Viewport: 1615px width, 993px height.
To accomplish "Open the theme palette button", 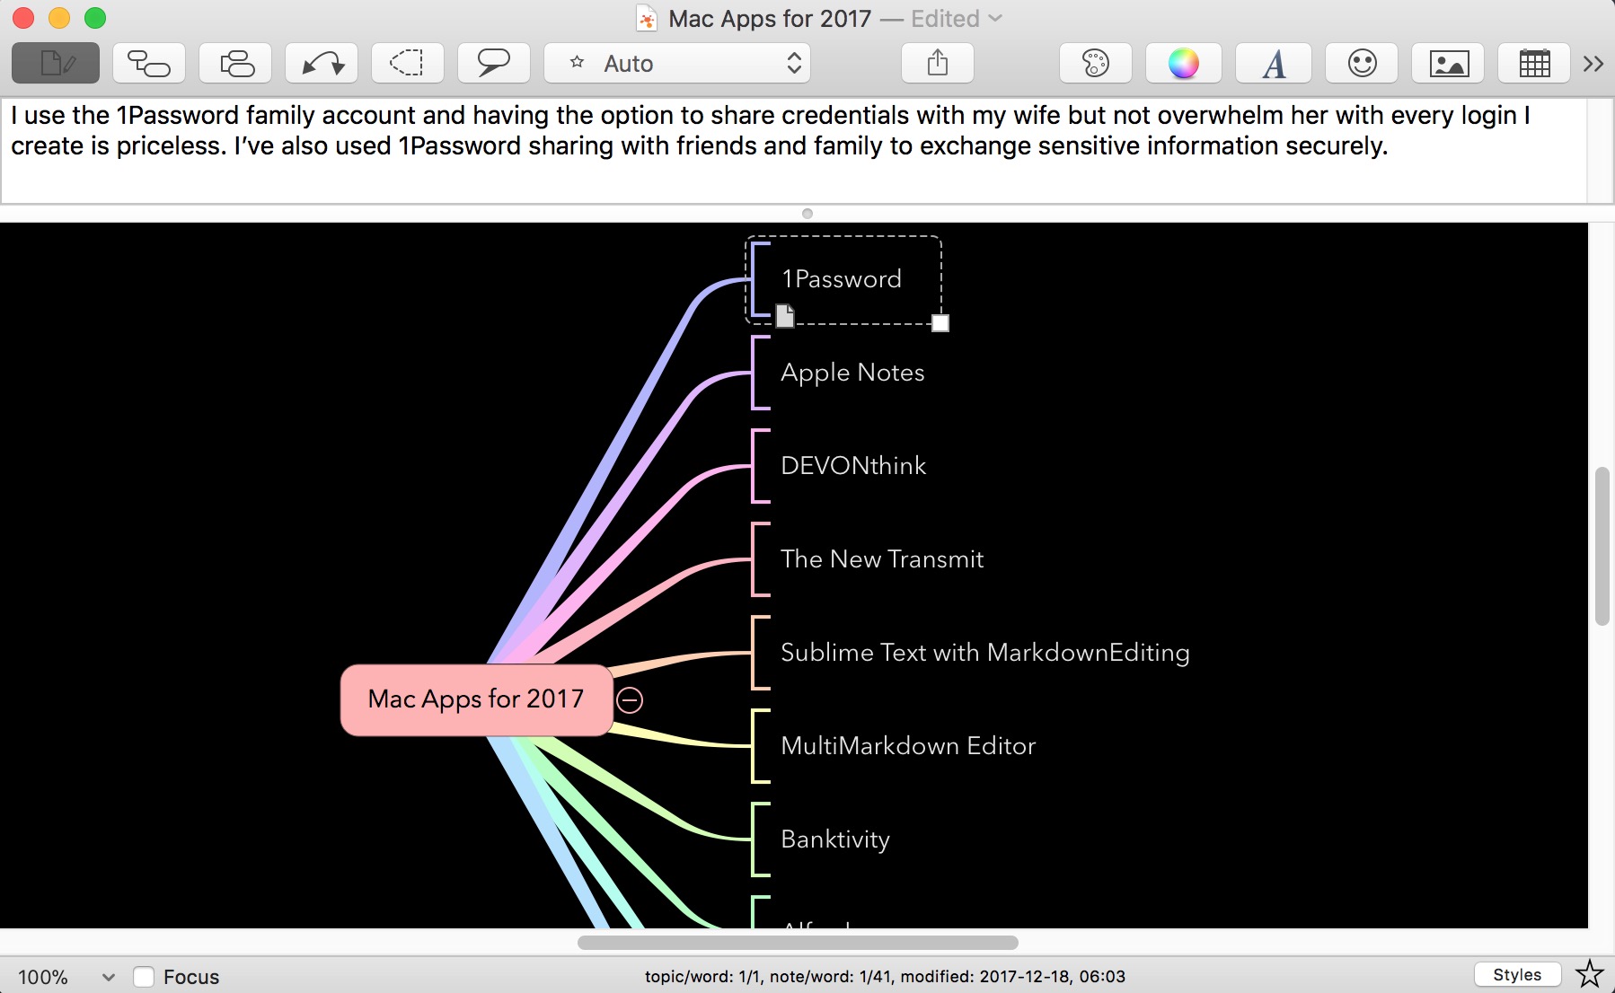I will point(1096,63).
